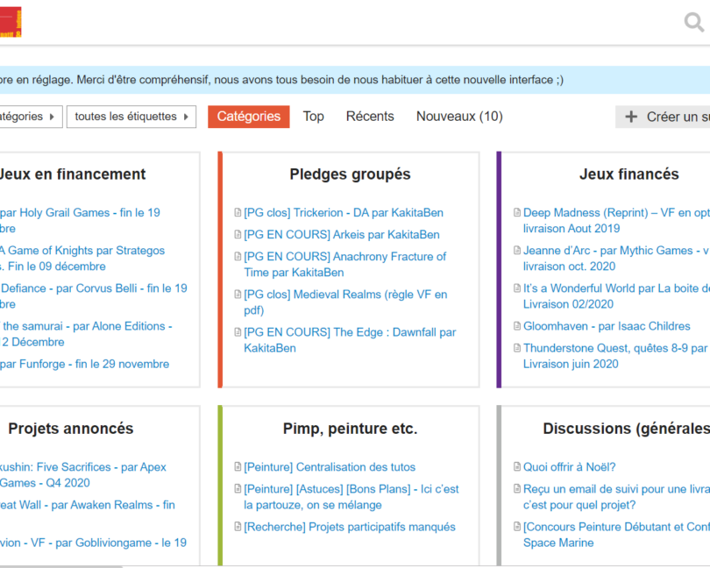Switch to the Récents tab
The width and height of the screenshot is (710, 568).
pyautogui.click(x=370, y=117)
